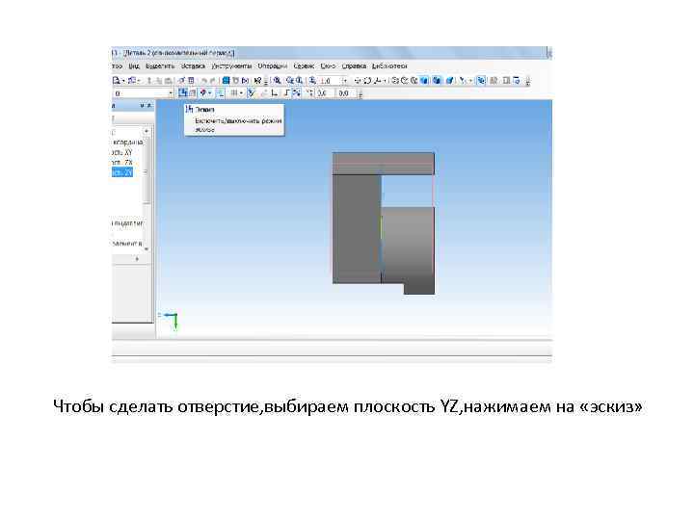The height and width of the screenshot is (520, 694).
Task: Toggle the Grid display icon
Action: [x=234, y=93]
